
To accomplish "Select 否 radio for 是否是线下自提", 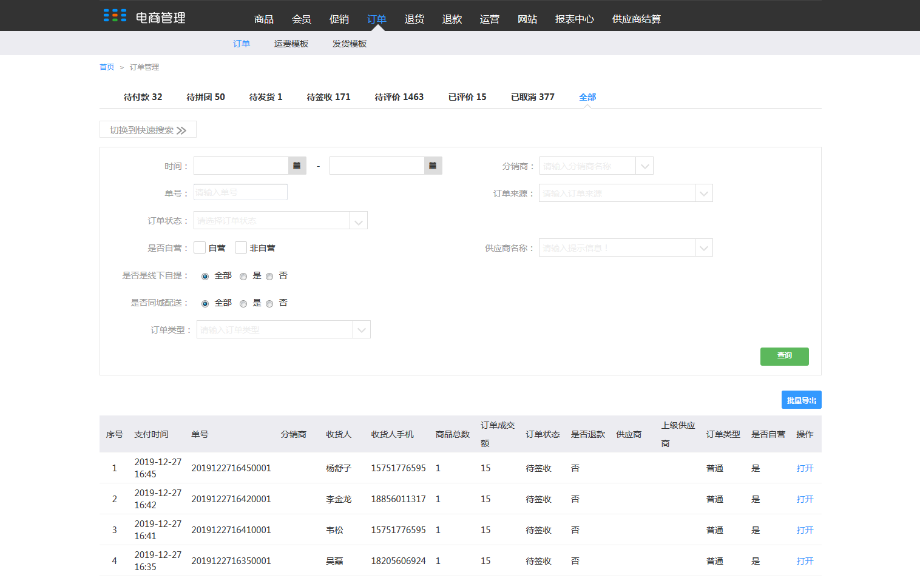I will point(269,277).
